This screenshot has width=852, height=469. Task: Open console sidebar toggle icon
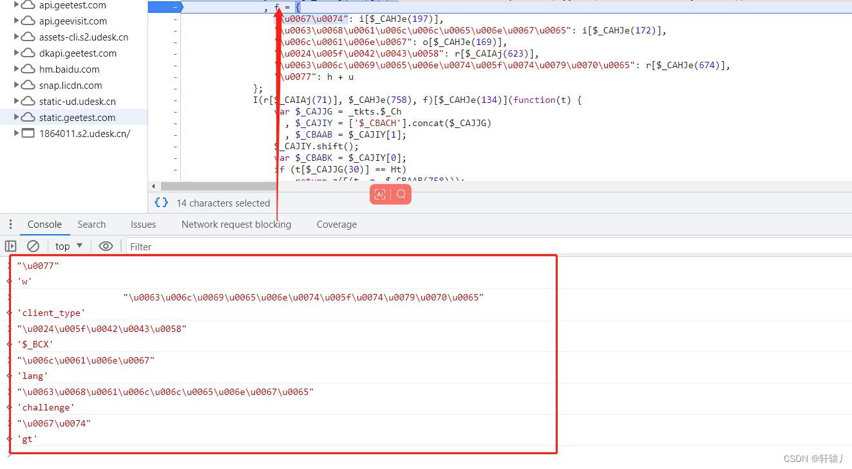pos(10,246)
